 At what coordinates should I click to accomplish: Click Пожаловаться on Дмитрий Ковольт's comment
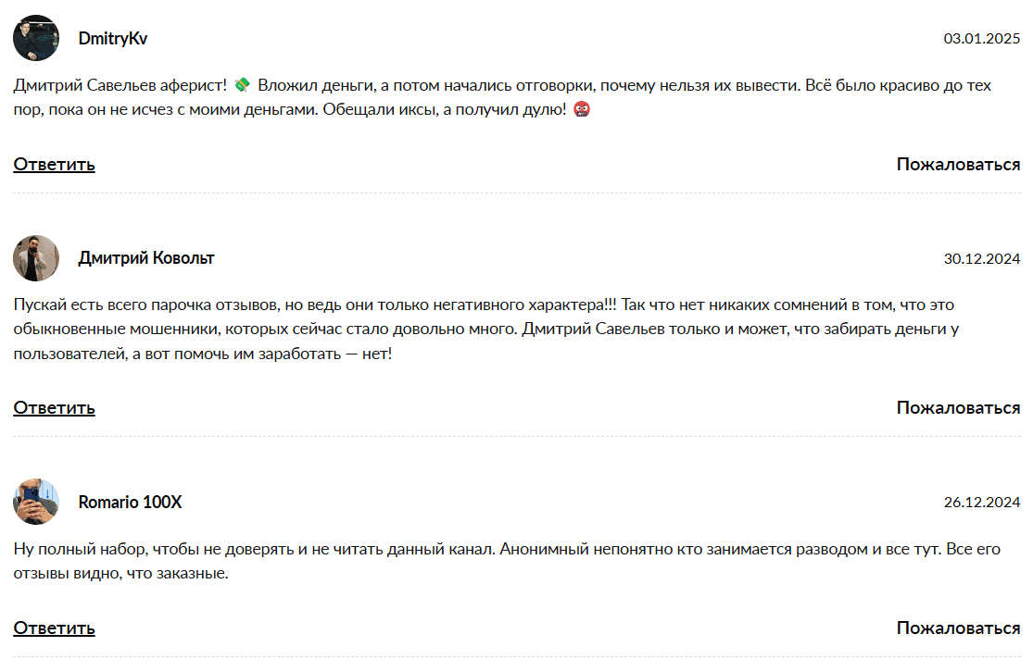(958, 408)
